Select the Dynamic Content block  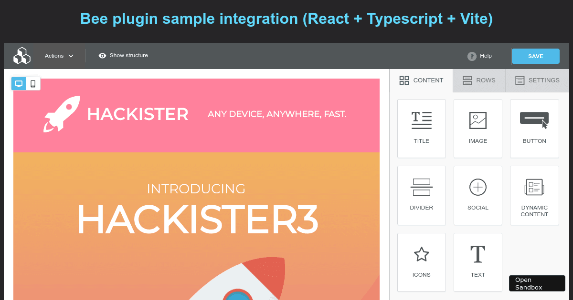[534, 195]
